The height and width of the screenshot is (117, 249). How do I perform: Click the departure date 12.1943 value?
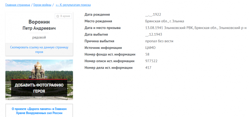(x=153, y=35)
